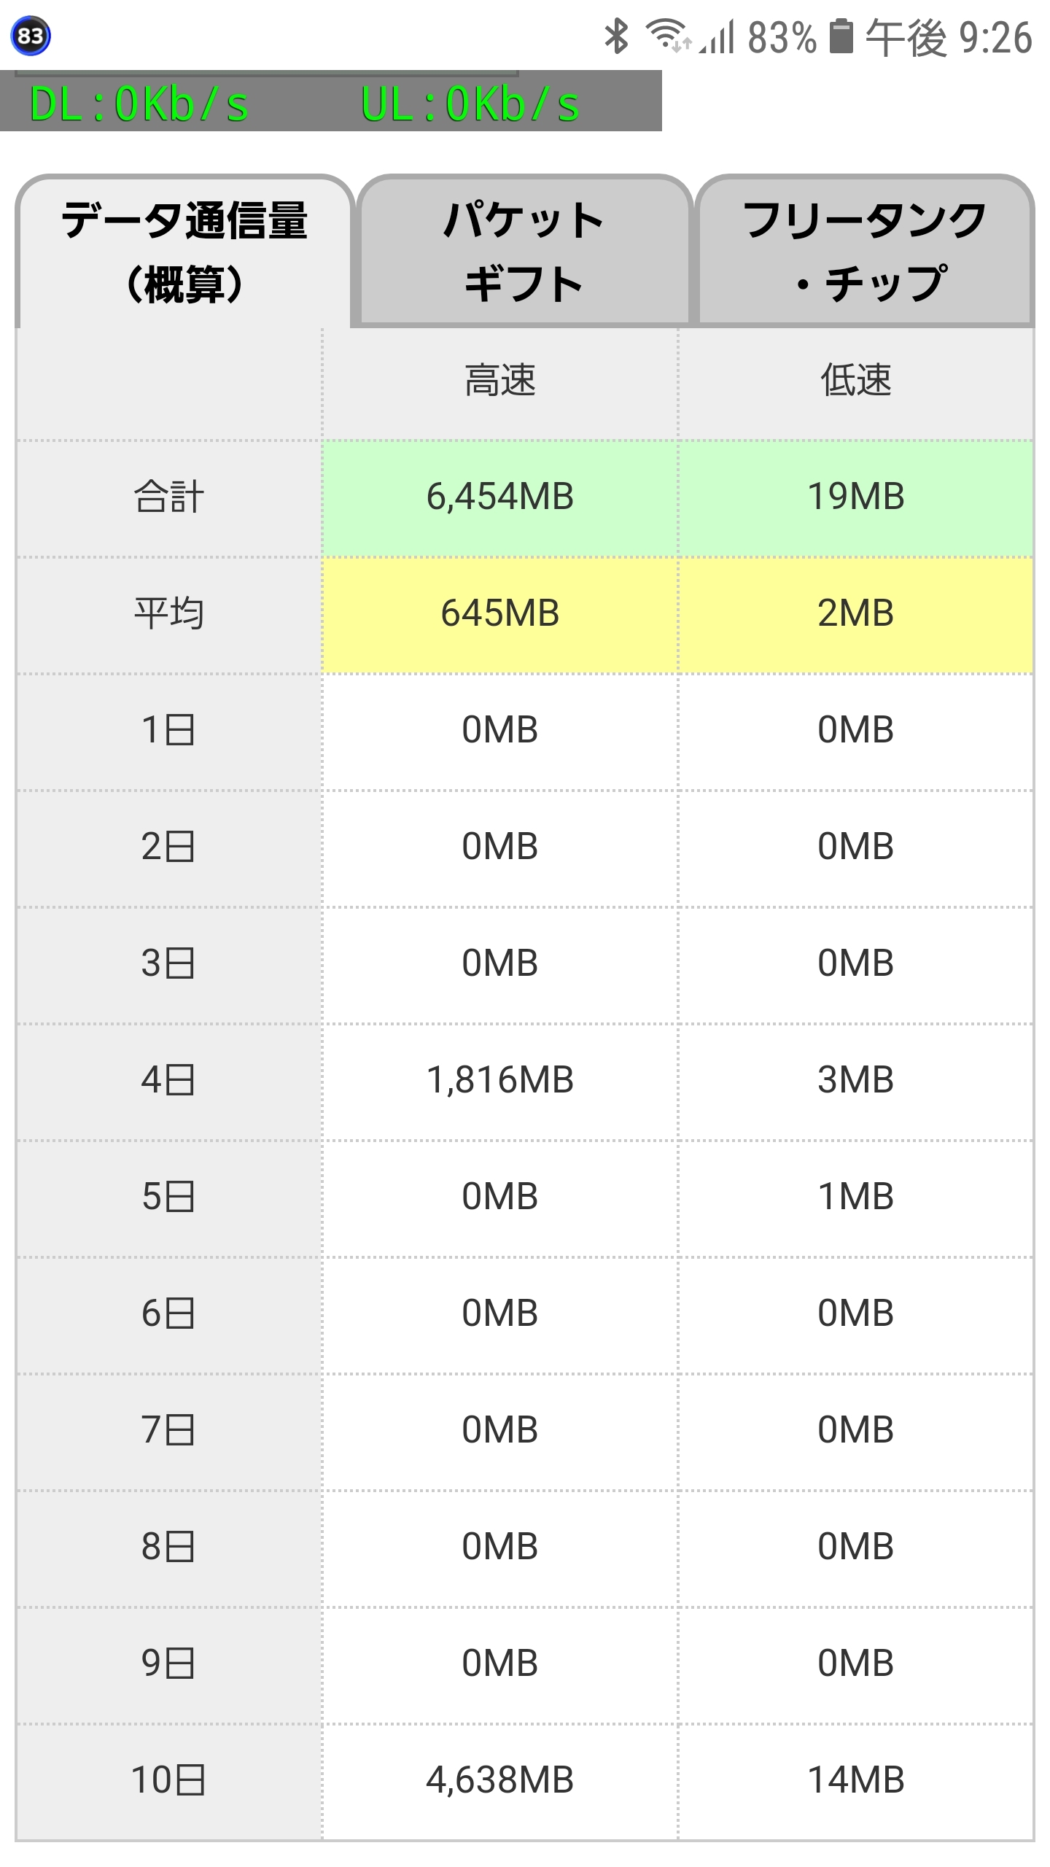Image resolution: width=1050 pixels, height=1867 pixels.
Task: Tap the green 6,454MB total high-speed cell
Action: (500, 497)
